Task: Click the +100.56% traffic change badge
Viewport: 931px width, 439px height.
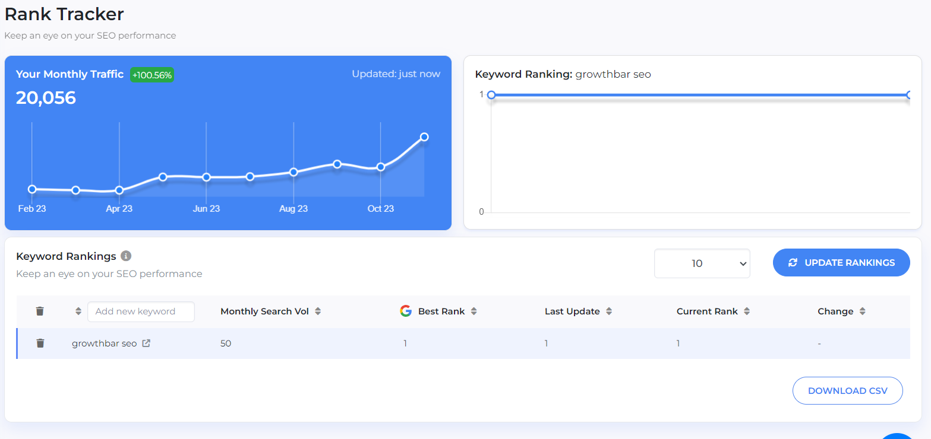Action: pos(152,75)
